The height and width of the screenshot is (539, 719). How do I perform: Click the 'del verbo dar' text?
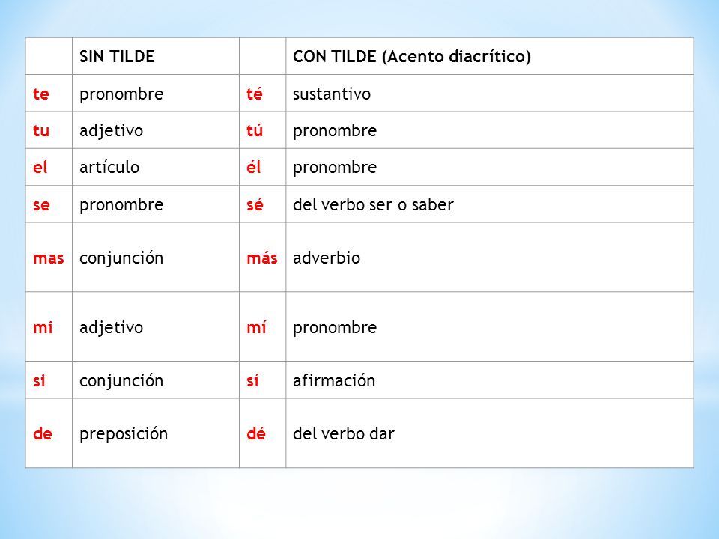344,433
